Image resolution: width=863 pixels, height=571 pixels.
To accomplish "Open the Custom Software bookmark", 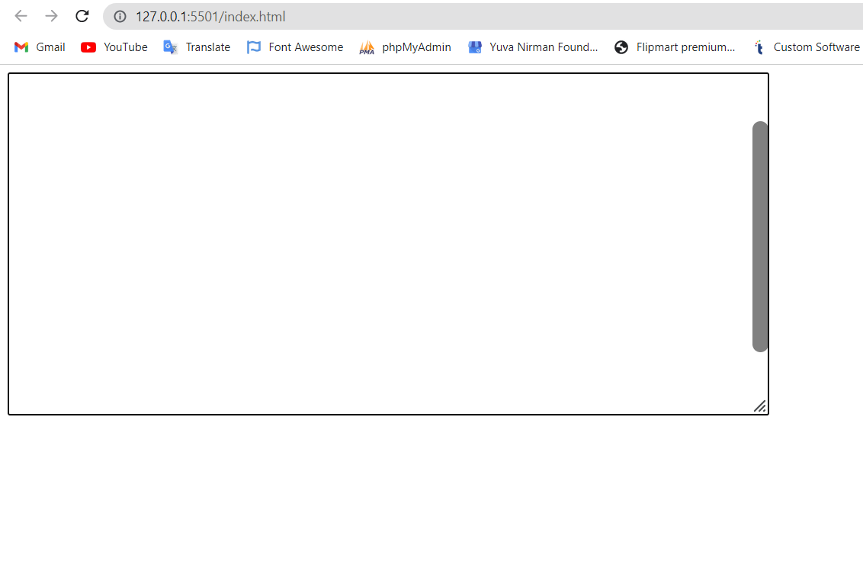I will 806,47.
